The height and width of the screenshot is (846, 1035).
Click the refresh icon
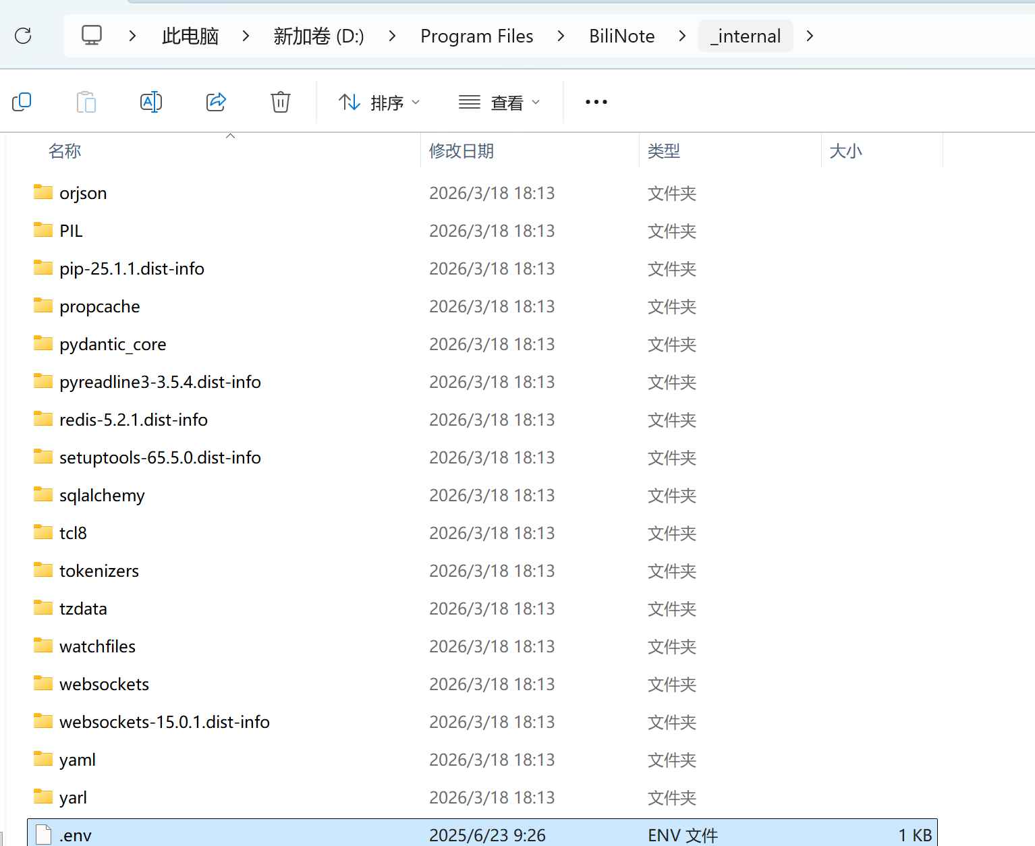pyautogui.click(x=23, y=36)
